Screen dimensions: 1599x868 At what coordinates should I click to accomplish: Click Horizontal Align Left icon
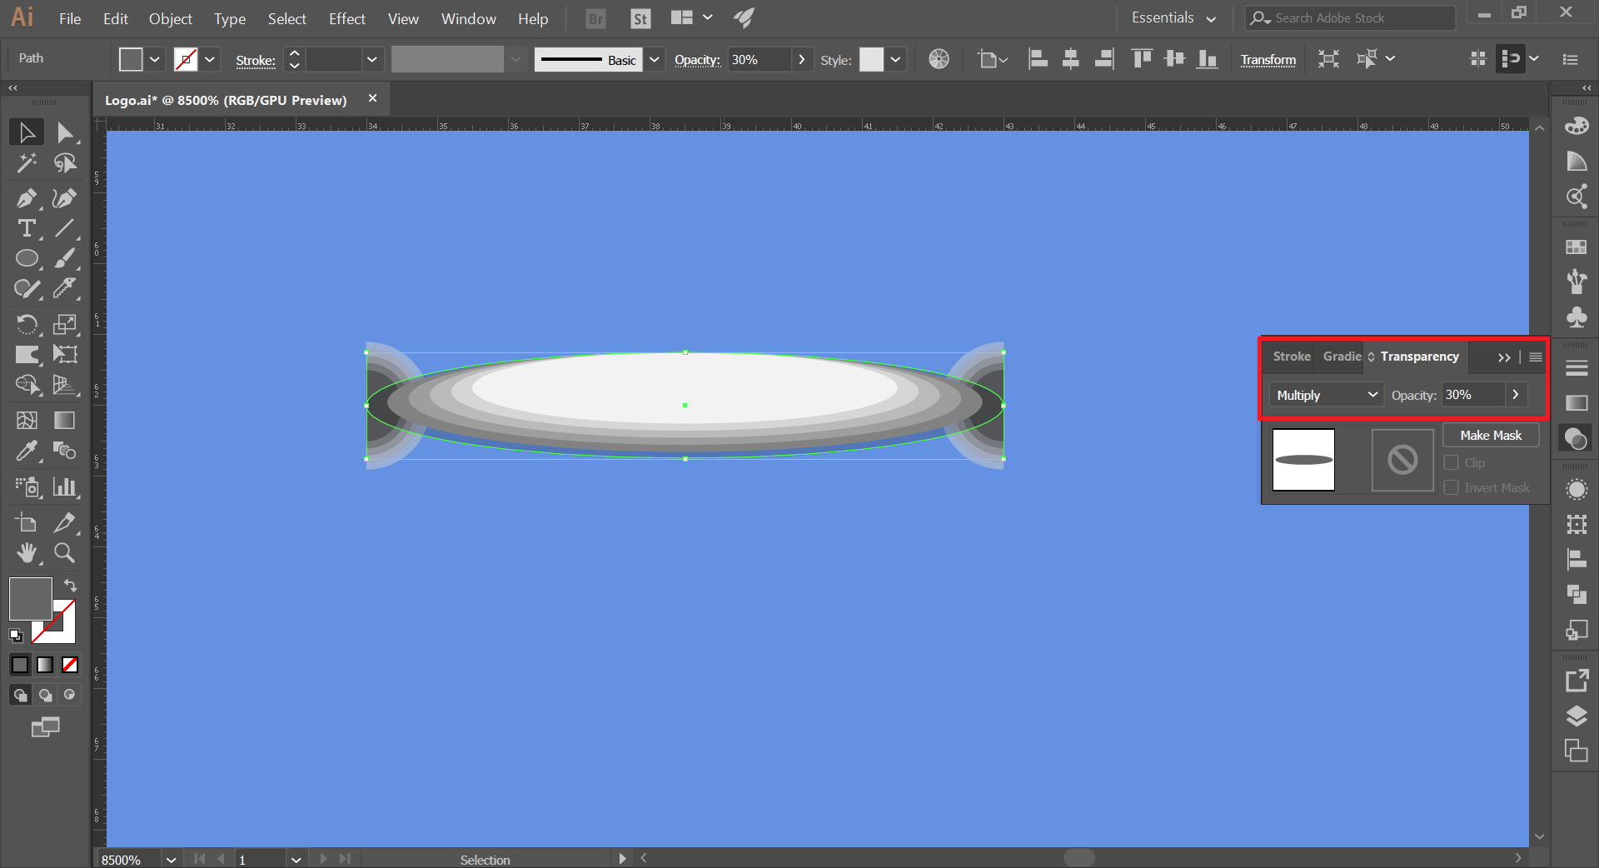(1038, 59)
